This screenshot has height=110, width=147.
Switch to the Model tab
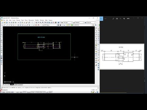(12, 85)
